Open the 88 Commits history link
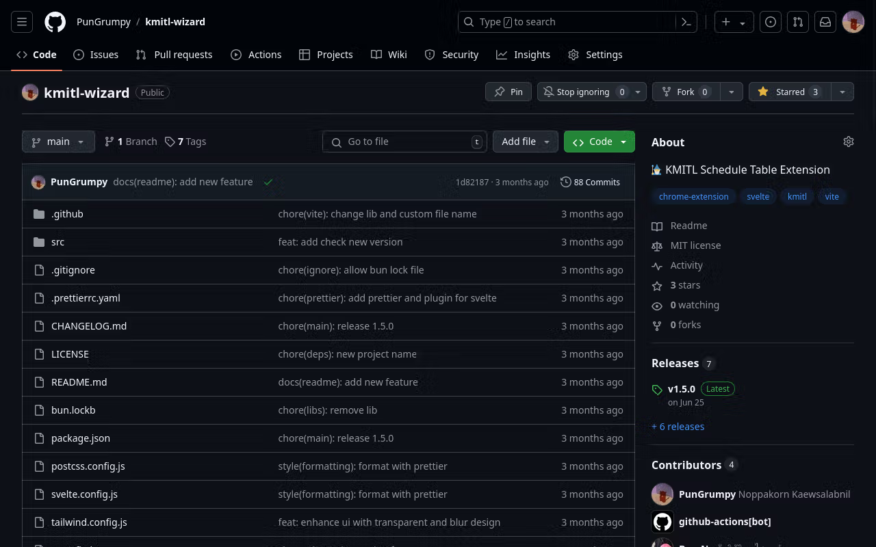Image resolution: width=876 pixels, height=547 pixels. (x=590, y=182)
